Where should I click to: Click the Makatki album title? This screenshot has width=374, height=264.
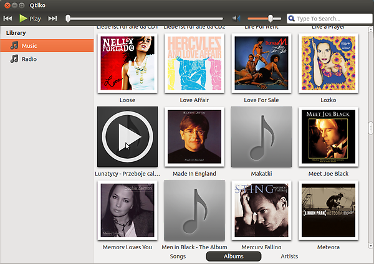pyautogui.click(x=261, y=174)
